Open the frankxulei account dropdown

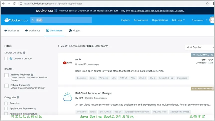(x=199, y=20)
